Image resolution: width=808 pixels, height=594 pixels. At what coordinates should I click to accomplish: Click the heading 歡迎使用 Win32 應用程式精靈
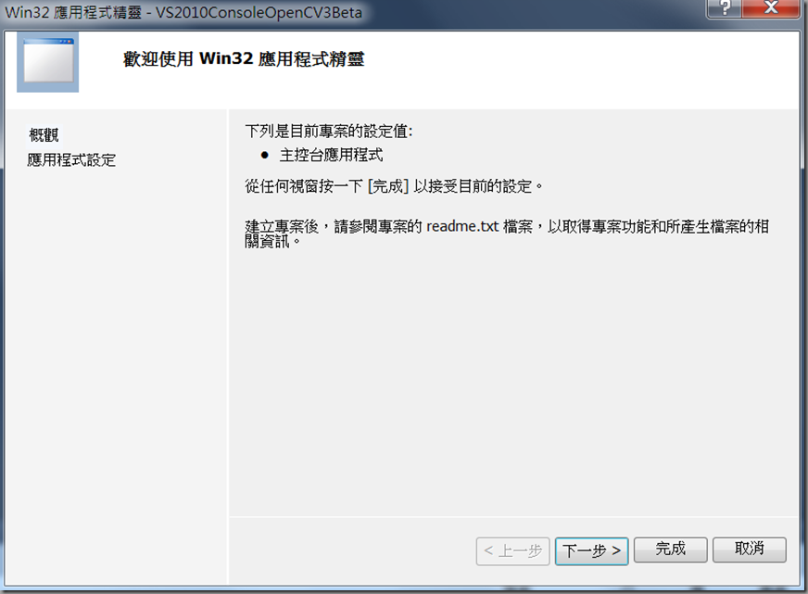click(x=243, y=58)
